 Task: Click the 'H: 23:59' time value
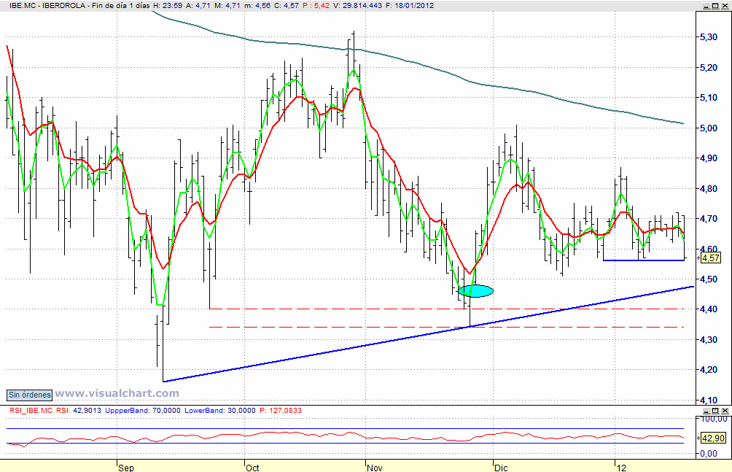(x=168, y=6)
